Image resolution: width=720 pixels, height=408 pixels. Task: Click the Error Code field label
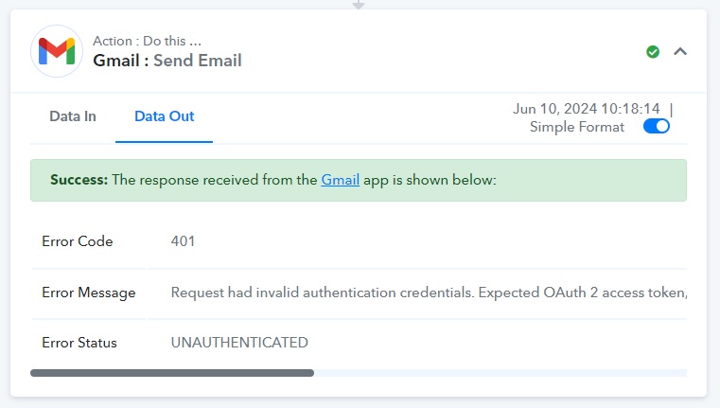click(x=78, y=241)
